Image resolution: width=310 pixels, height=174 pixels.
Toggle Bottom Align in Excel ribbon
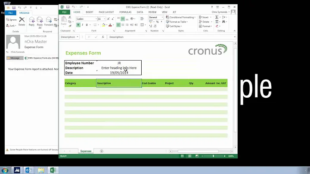(x=127, y=19)
